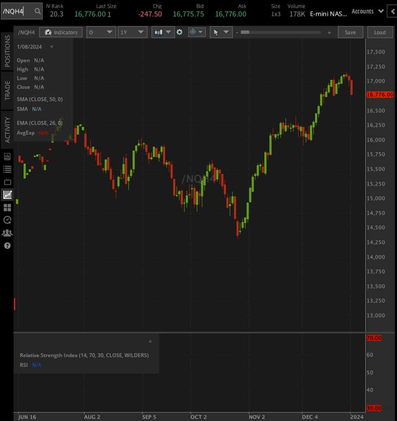Click the DEC 4 date axis label
Screen dimensions: 397x421
click(x=310, y=417)
